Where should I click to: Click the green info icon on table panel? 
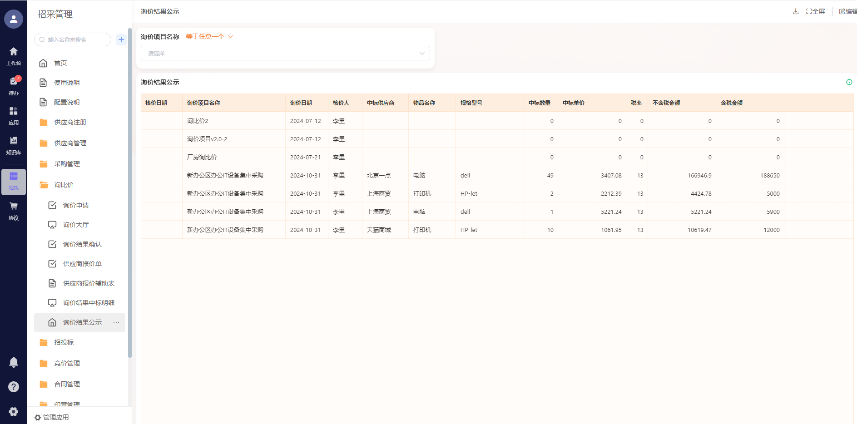click(x=849, y=82)
